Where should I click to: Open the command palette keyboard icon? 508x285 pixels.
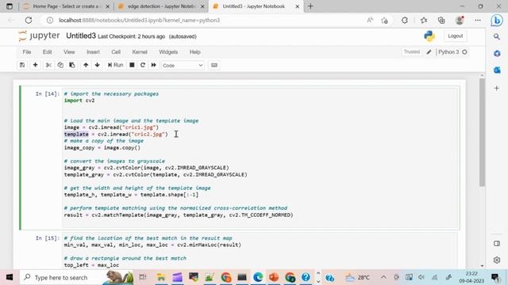coord(214,65)
